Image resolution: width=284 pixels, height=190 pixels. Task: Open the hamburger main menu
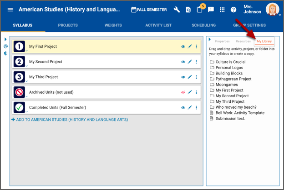pos(10,10)
